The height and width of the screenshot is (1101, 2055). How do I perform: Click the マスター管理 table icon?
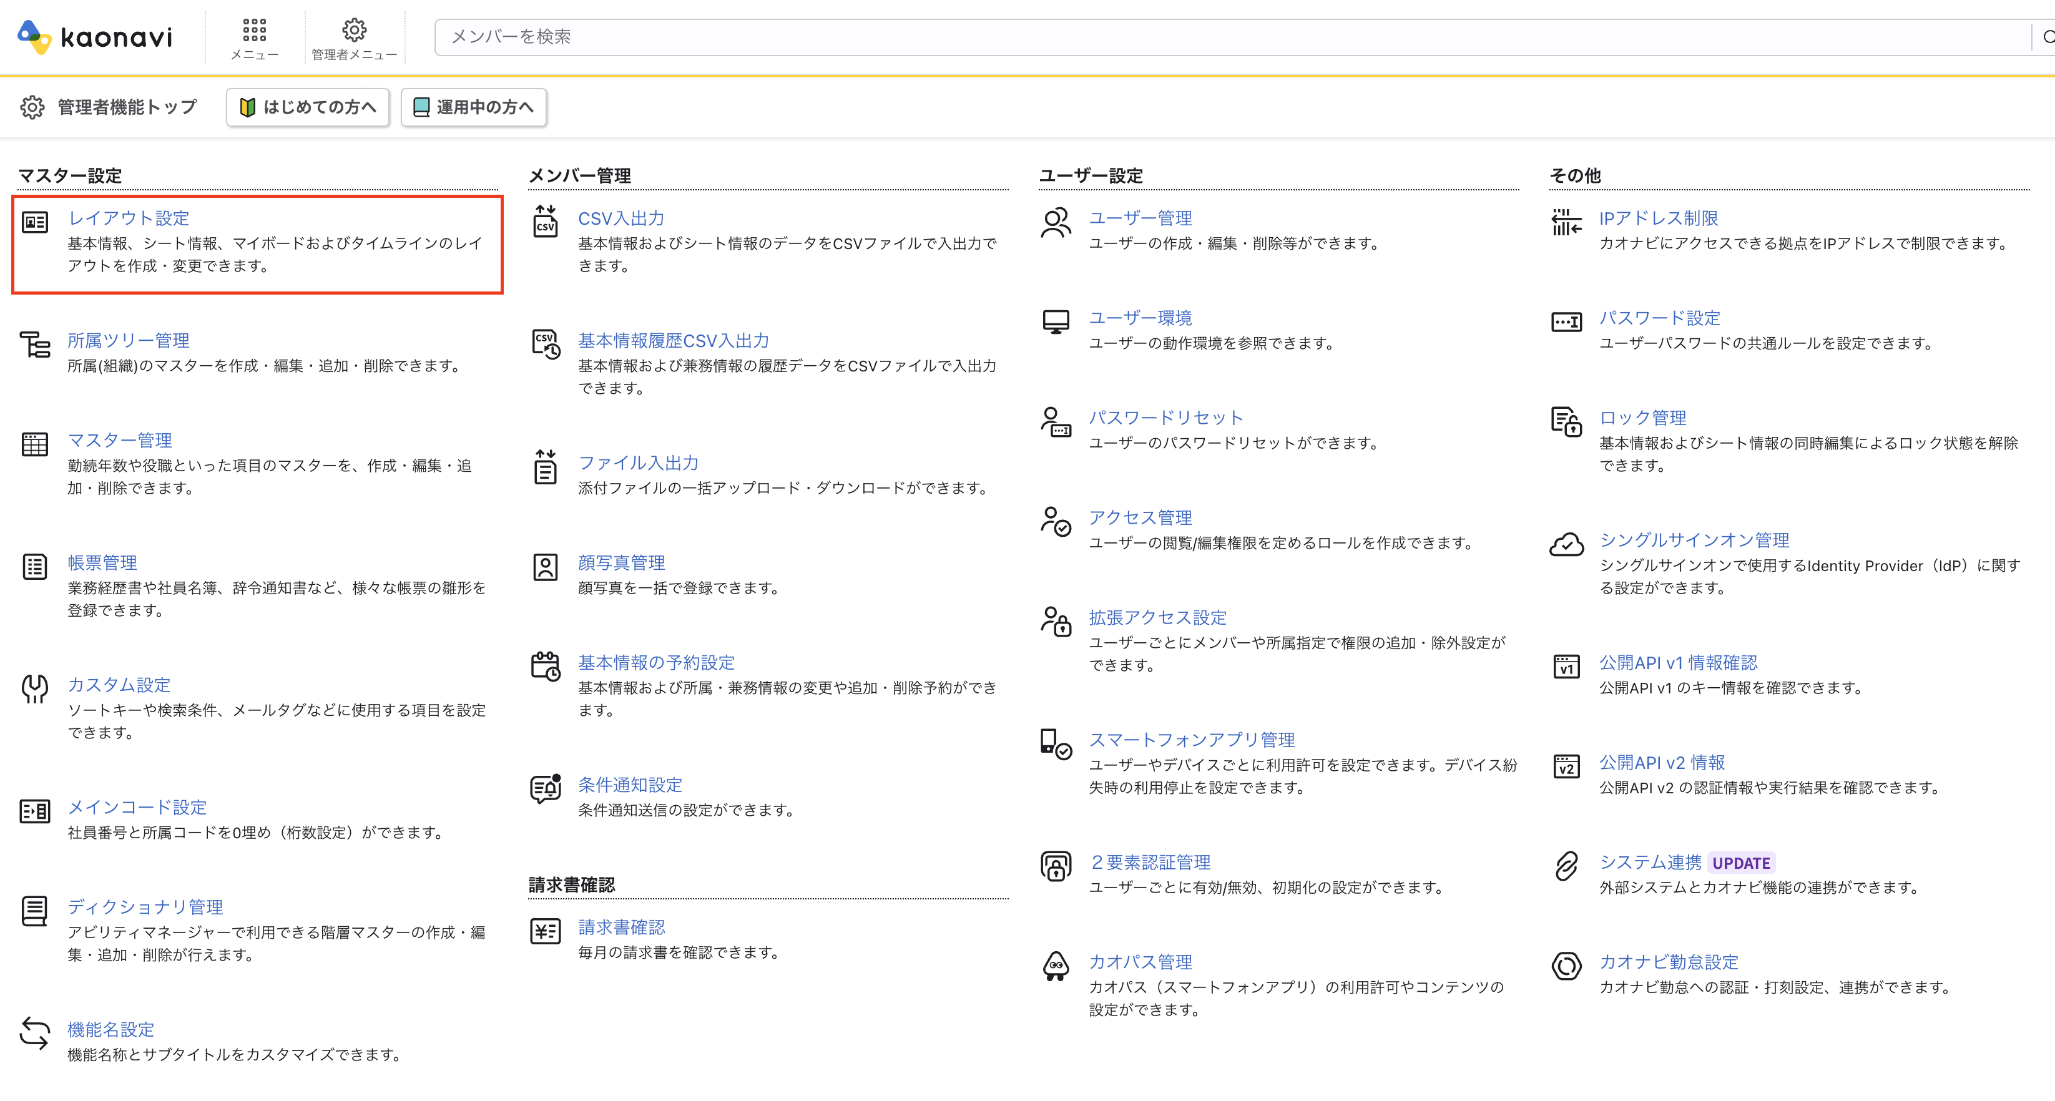pos(34,444)
